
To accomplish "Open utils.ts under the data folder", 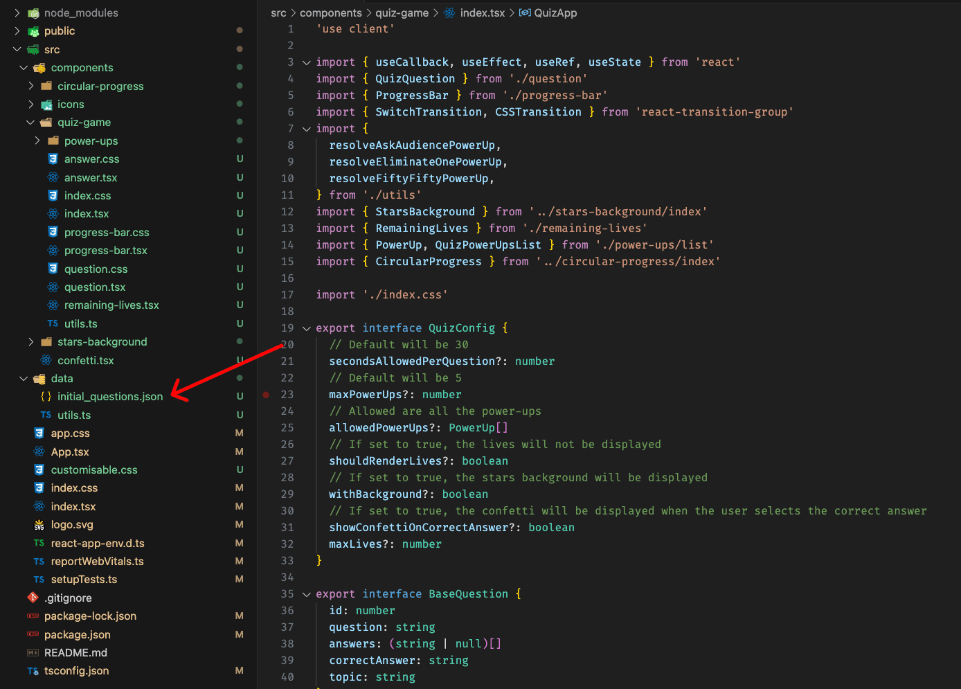I will coord(74,415).
